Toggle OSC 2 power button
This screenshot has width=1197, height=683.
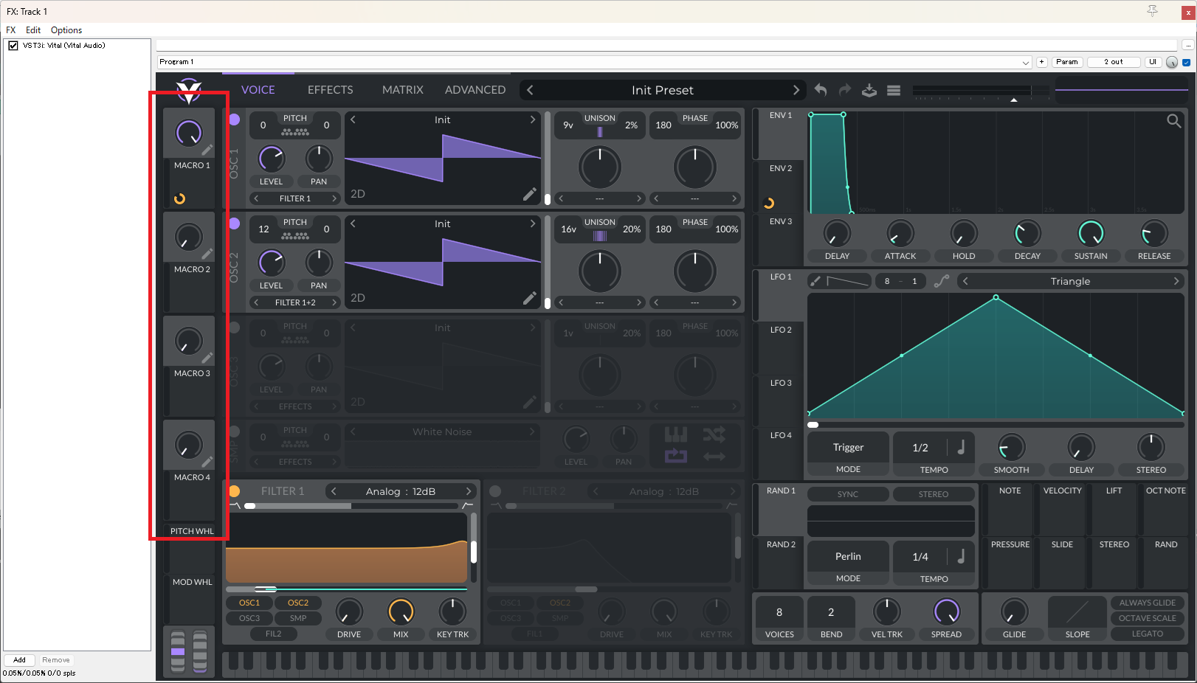(234, 223)
